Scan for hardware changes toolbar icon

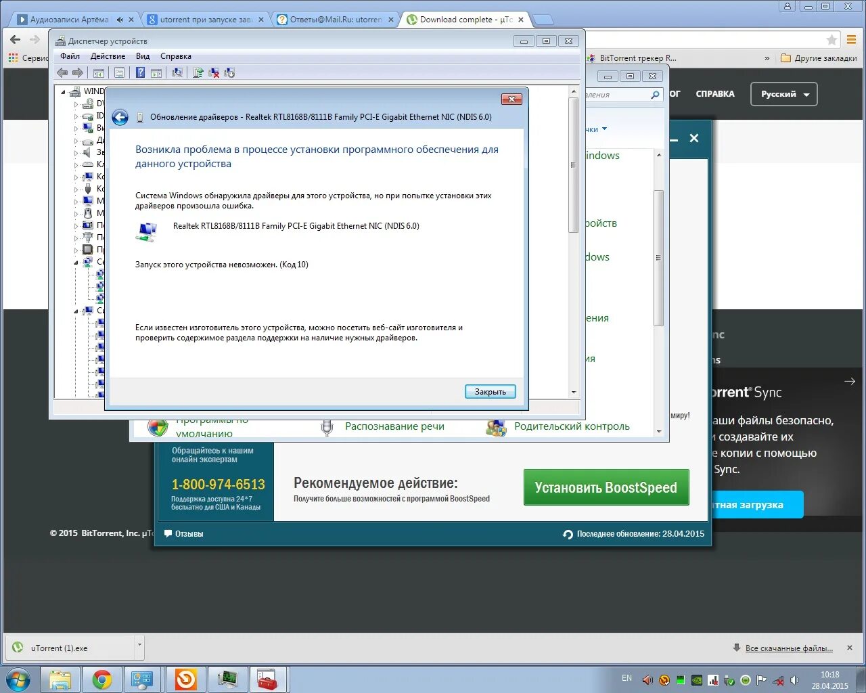coord(177,72)
